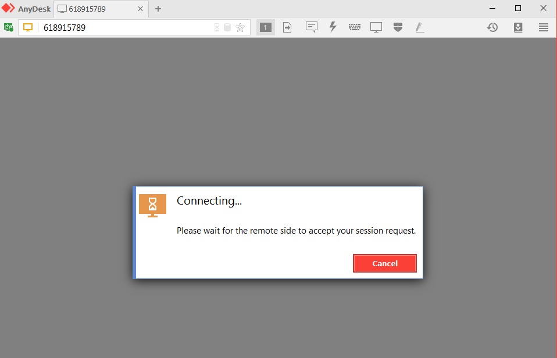Open the permissions shield icon
This screenshot has height=358, width=557.
tap(397, 27)
